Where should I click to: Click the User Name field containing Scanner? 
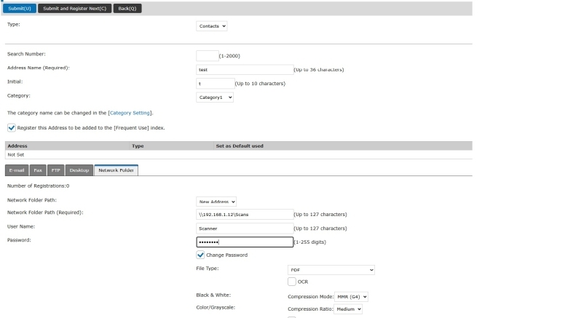243,228
